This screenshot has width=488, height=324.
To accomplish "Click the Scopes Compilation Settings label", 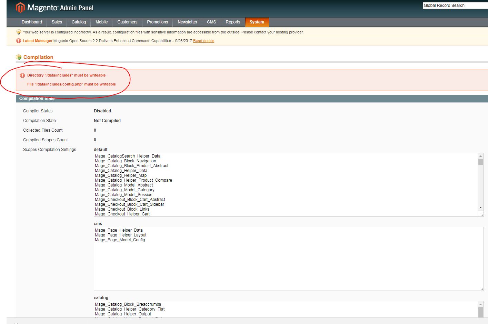I will coord(50,150).
